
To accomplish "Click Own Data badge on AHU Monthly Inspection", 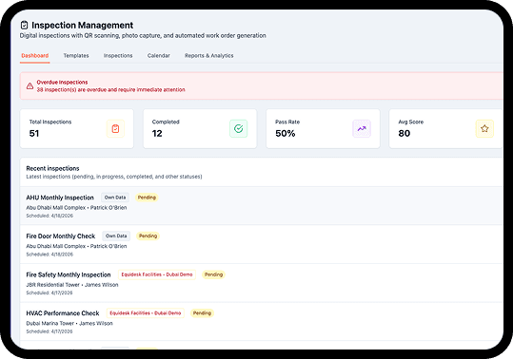I will point(115,198).
